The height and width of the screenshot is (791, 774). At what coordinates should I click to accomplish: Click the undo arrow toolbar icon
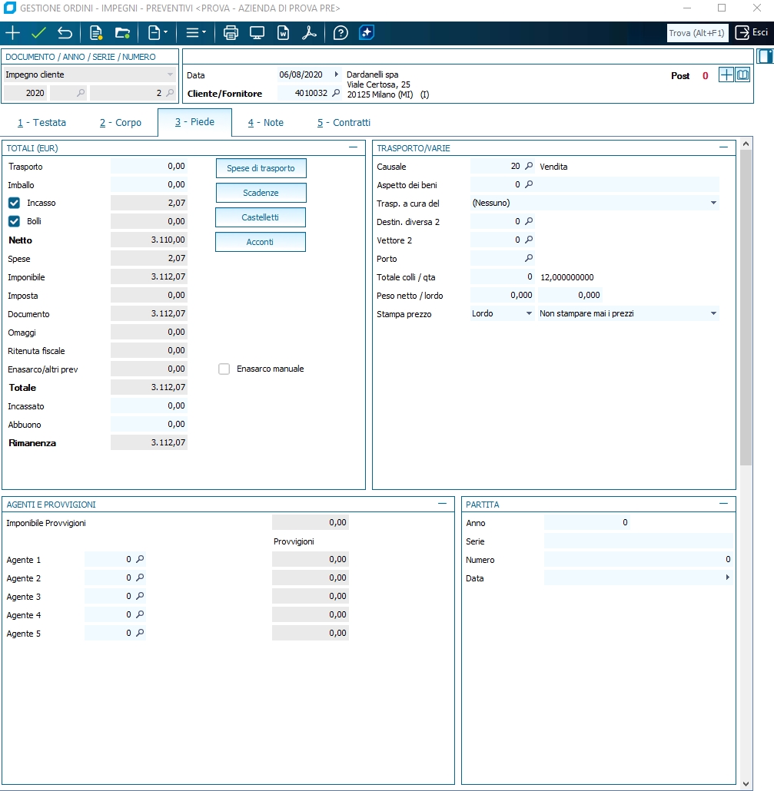click(65, 33)
